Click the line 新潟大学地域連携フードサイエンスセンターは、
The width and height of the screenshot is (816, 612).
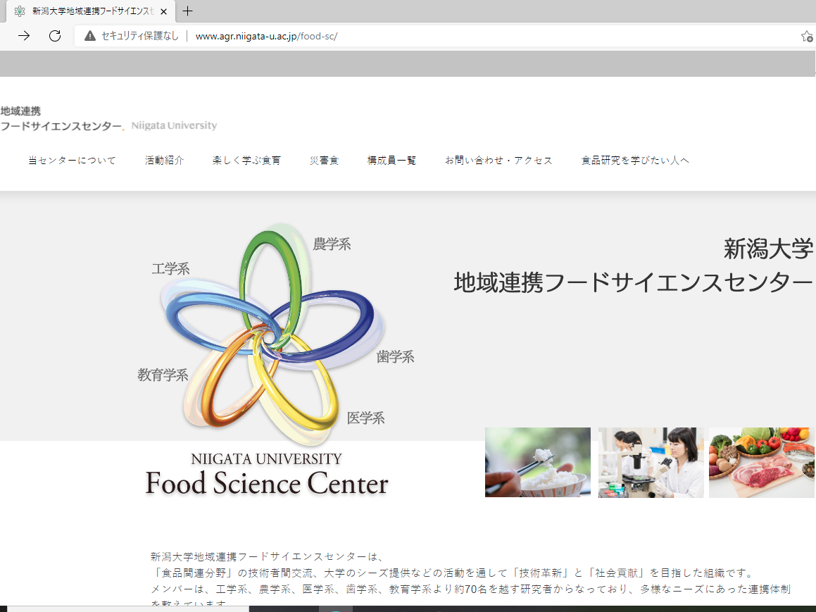point(268,557)
